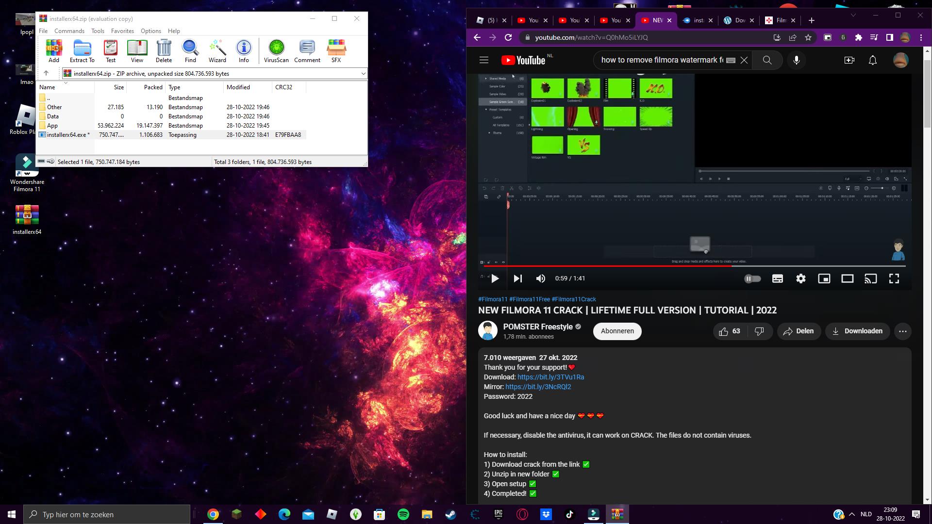Open the bit.ly Mirror link
Screen dimensions: 932x524
(538, 387)
